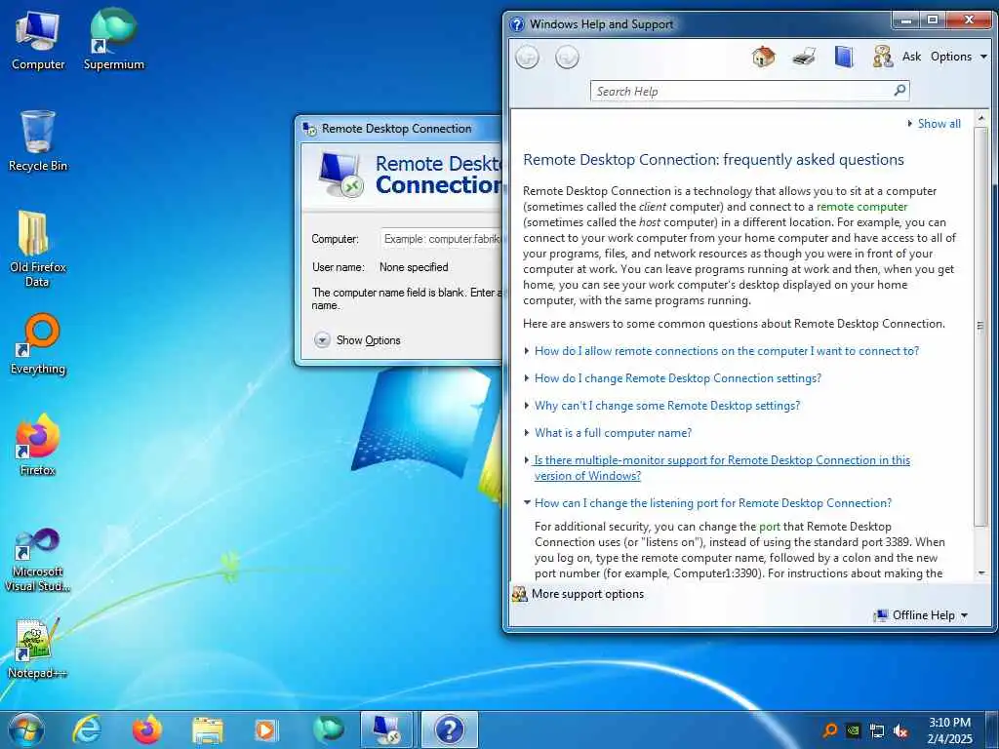Go forward in Help and Support

(567, 58)
